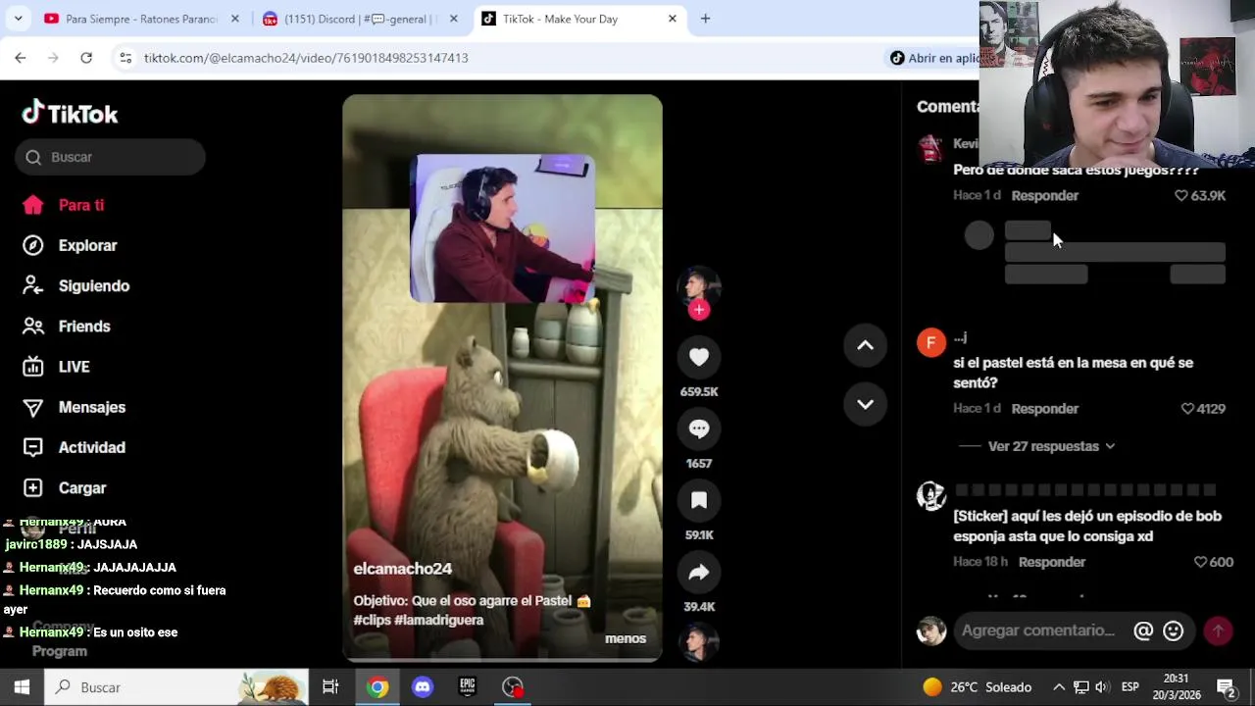This screenshot has width=1255, height=706.
Task: Like the video with heart icon
Action: pos(699,358)
